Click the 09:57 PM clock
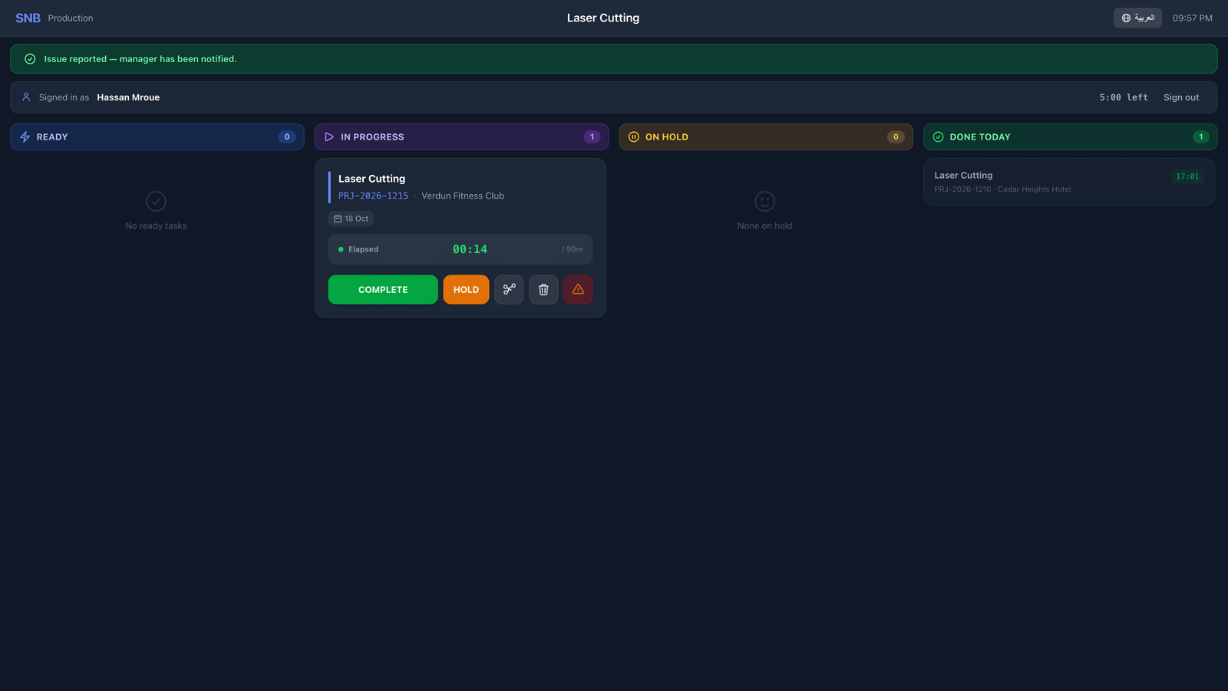This screenshot has width=1228, height=691. [x=1193, y=18]
